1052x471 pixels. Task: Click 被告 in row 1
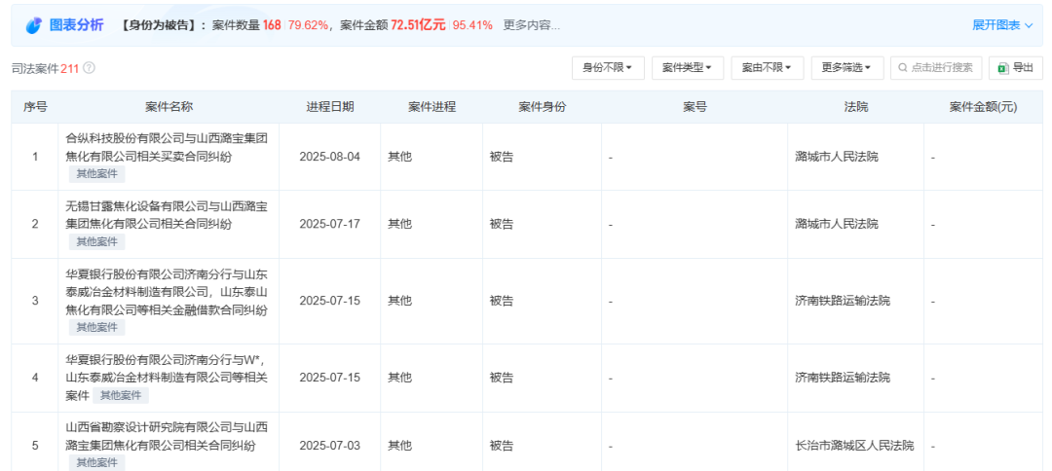502,157
